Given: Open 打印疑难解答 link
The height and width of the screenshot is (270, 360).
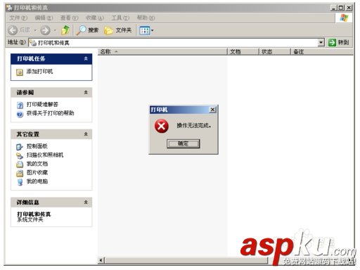Looking at the screenshot, I should coord(42,104).
